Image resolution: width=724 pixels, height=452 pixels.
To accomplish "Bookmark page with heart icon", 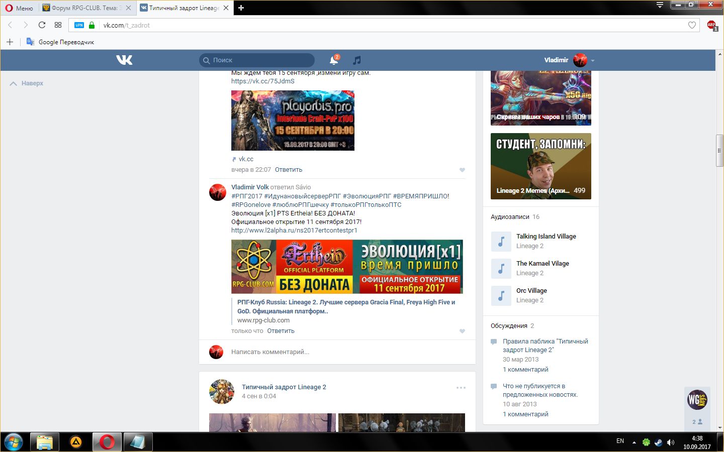I will (x=692, y=25).
